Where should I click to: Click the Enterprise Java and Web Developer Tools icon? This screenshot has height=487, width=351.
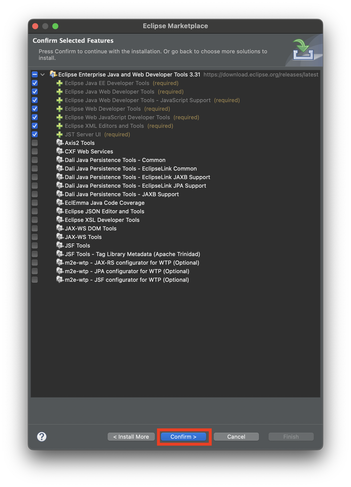[53, 74]
